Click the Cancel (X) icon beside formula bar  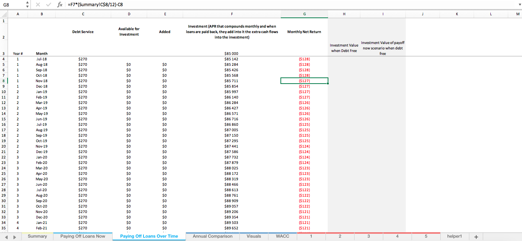tap(38, 5)
